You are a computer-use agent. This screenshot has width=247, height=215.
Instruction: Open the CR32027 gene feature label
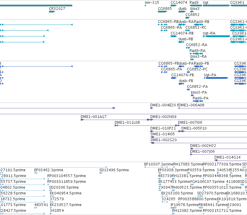click(x=57, y=8)
